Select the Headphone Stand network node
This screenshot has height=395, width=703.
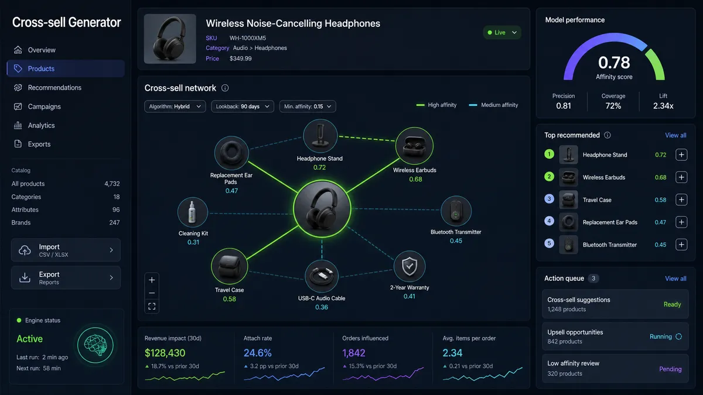point(320,136)
